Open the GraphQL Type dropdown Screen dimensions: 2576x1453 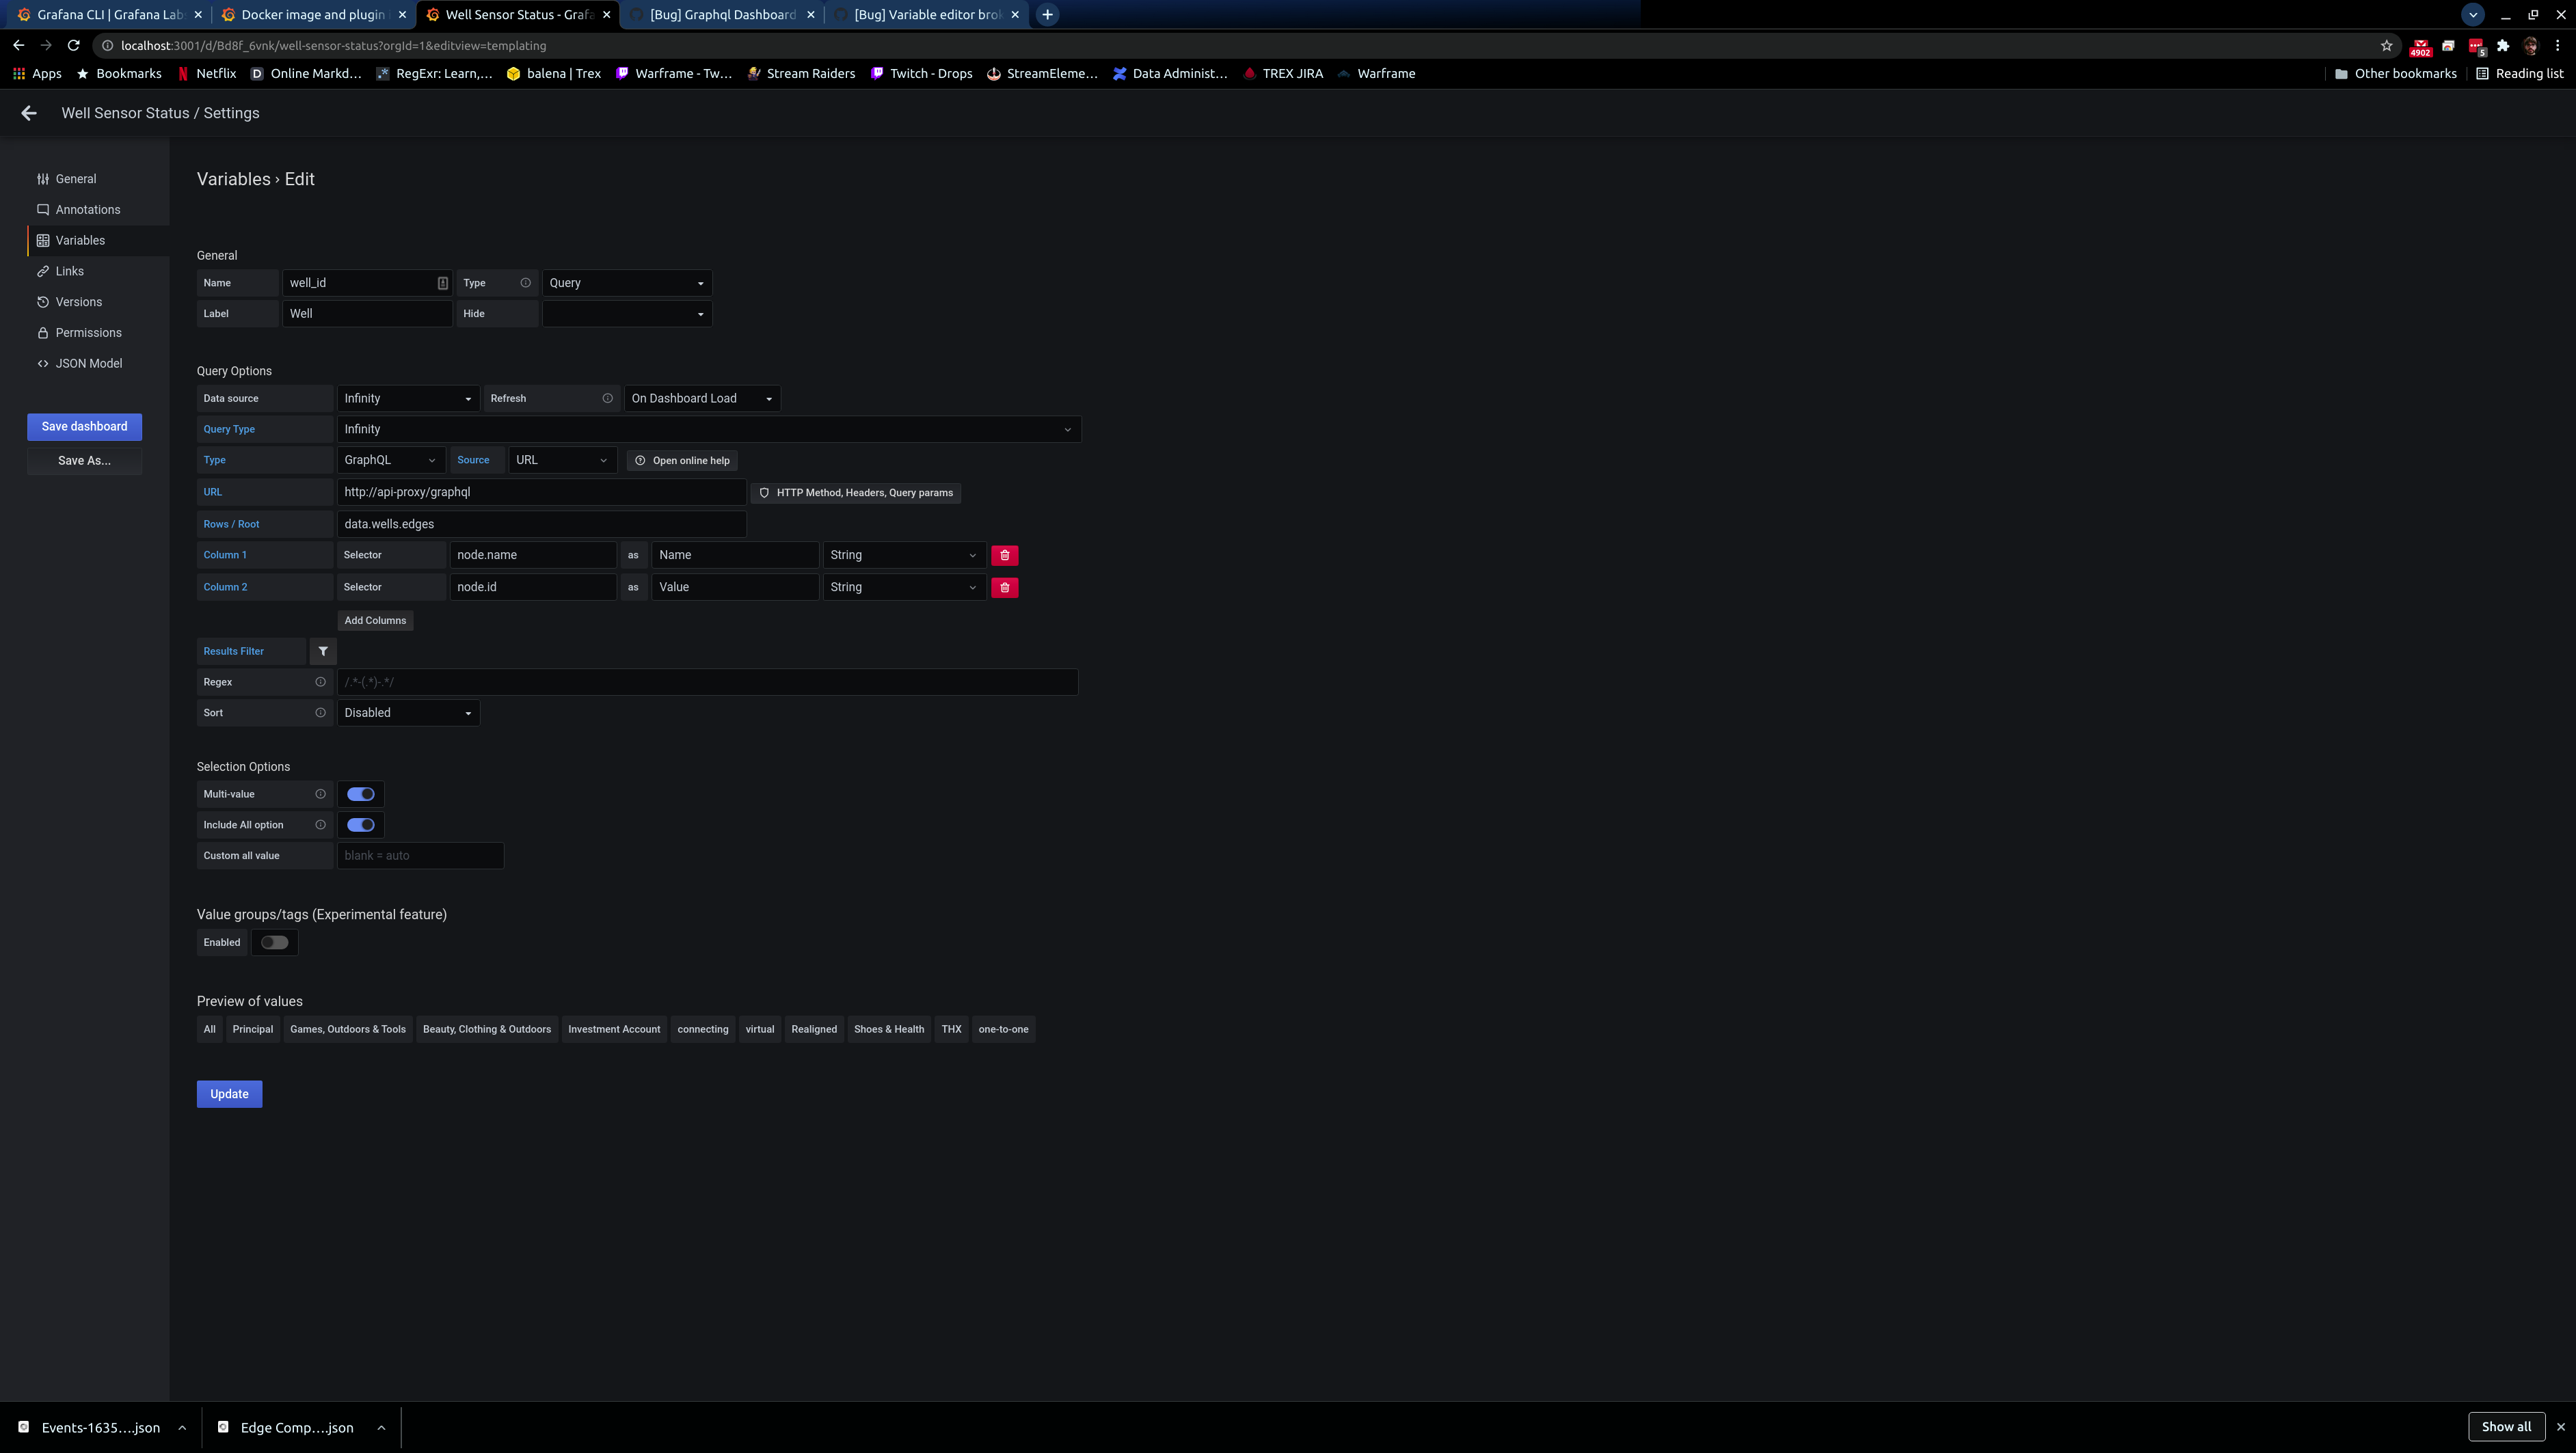click(390, 460)
